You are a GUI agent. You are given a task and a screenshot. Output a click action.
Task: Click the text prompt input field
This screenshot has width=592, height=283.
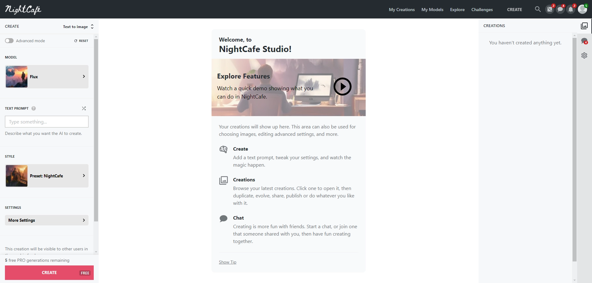47,122
